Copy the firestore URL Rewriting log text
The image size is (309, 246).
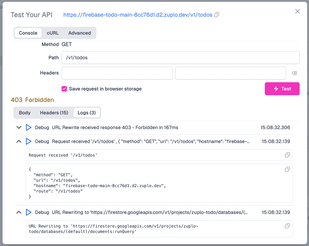pos(287,226)
